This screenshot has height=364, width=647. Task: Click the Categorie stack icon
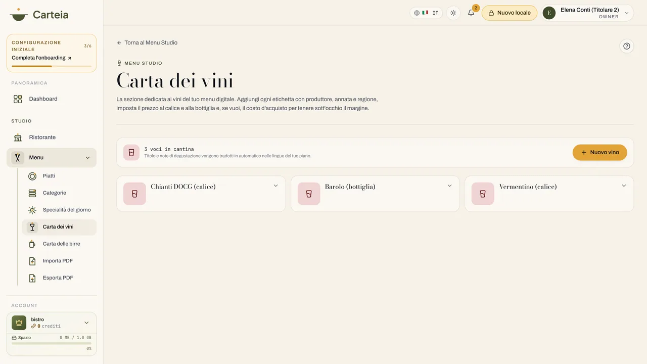coord(32,193)
